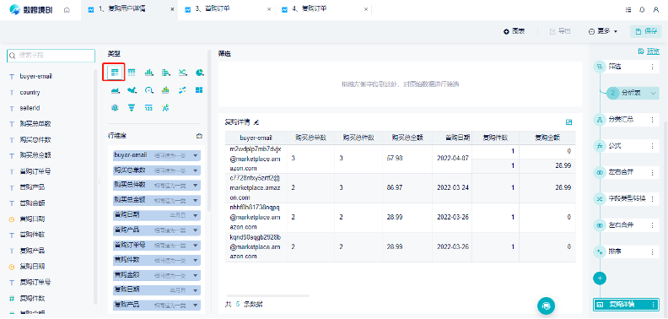The height and width of the screenshot is (319, 668).
Task: Focus the field search input box
Action: pos(51,56)
